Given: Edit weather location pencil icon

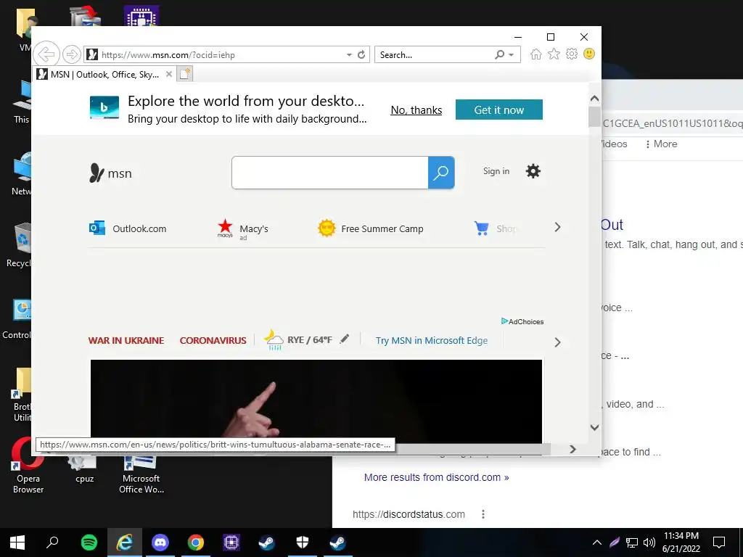Looking at the screenshot, I should [345, 339].
